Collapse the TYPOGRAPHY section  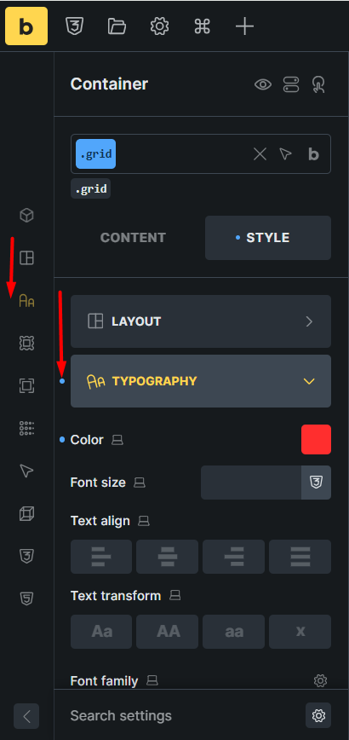pos(201,381)
